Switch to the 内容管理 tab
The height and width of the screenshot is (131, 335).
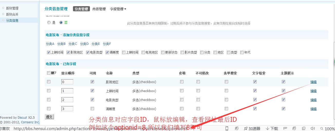(99, 9)
